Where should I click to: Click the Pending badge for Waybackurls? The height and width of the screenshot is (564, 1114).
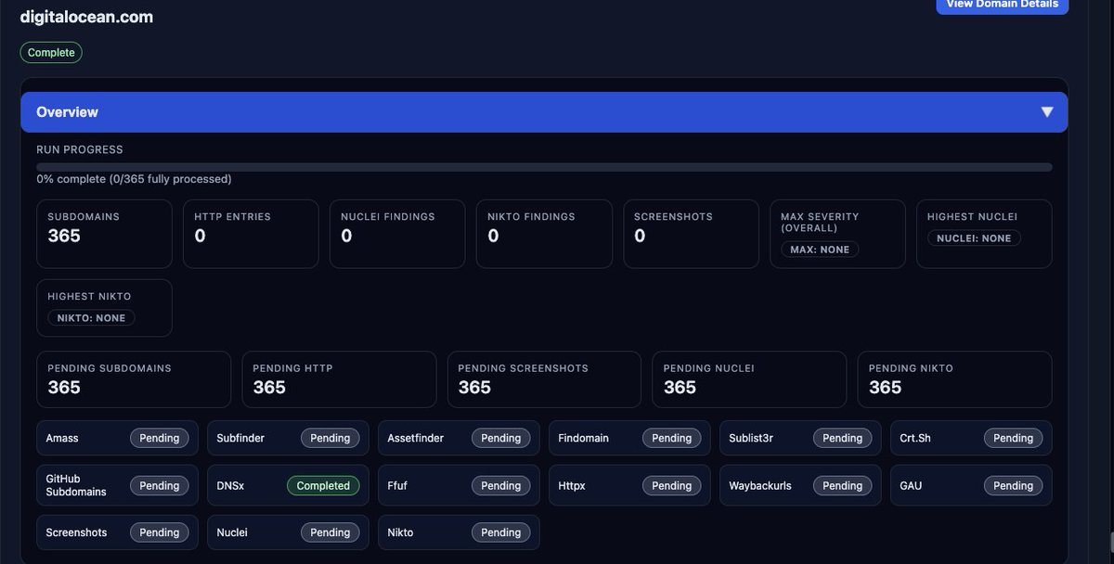pyautogui.click(x=843, y=485)
